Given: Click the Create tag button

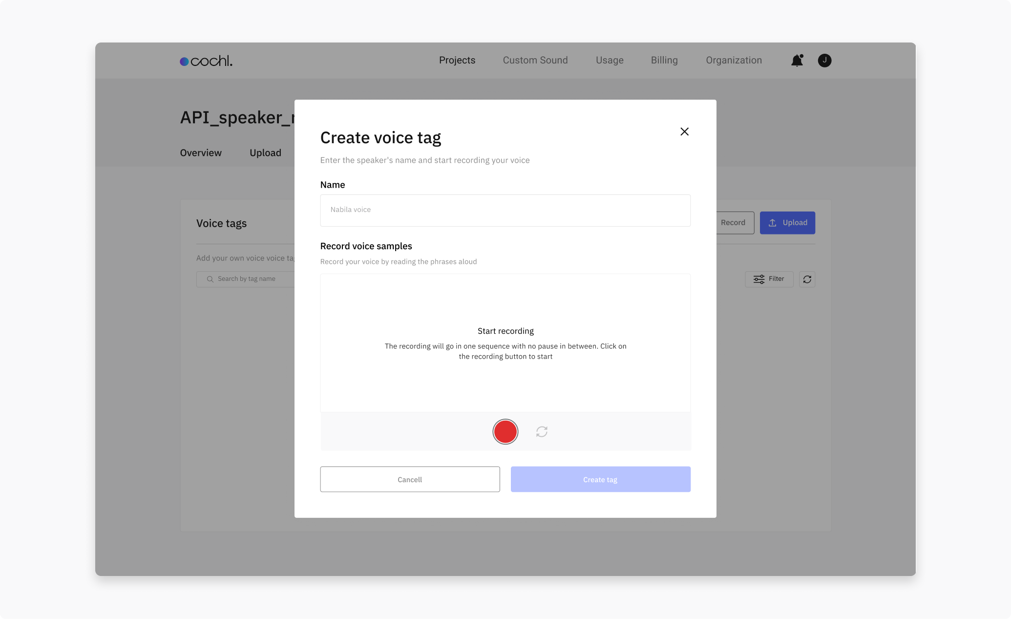Looking at the screenshot, I should click(x=600, y=479).
